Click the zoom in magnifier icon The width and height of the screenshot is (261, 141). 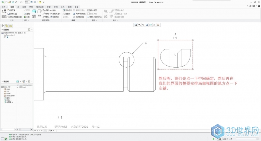139,25
